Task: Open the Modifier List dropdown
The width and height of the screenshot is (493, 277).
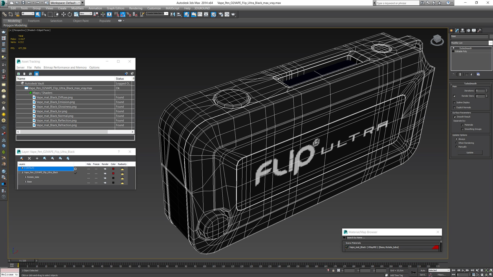Action: point(490,43)
